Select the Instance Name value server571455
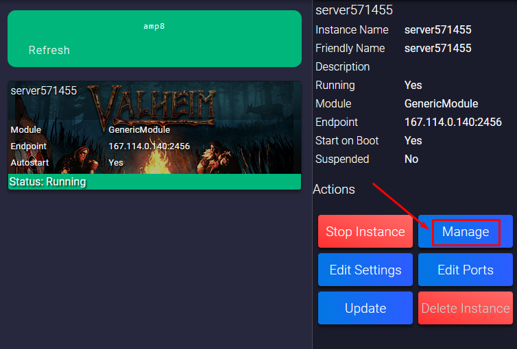The height and width of the screenshot is (349, 517). click(437, 29)
